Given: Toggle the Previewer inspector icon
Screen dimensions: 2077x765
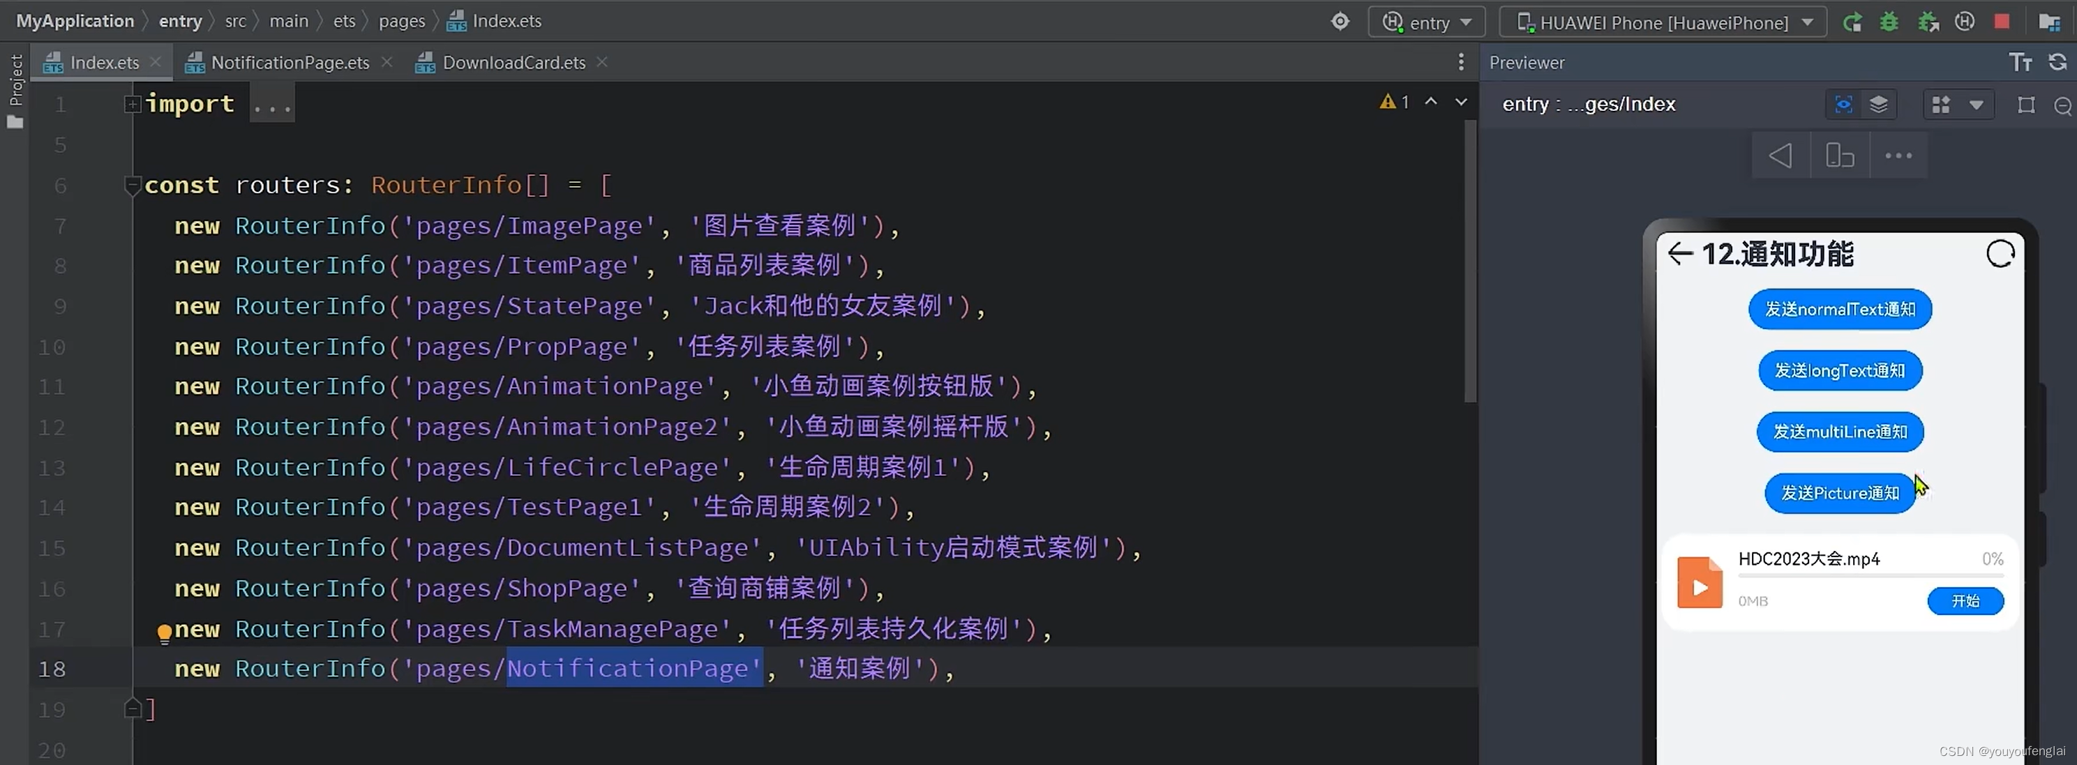Looking at the screenshot, I should pyautogui.click(x=1843, y=105).
